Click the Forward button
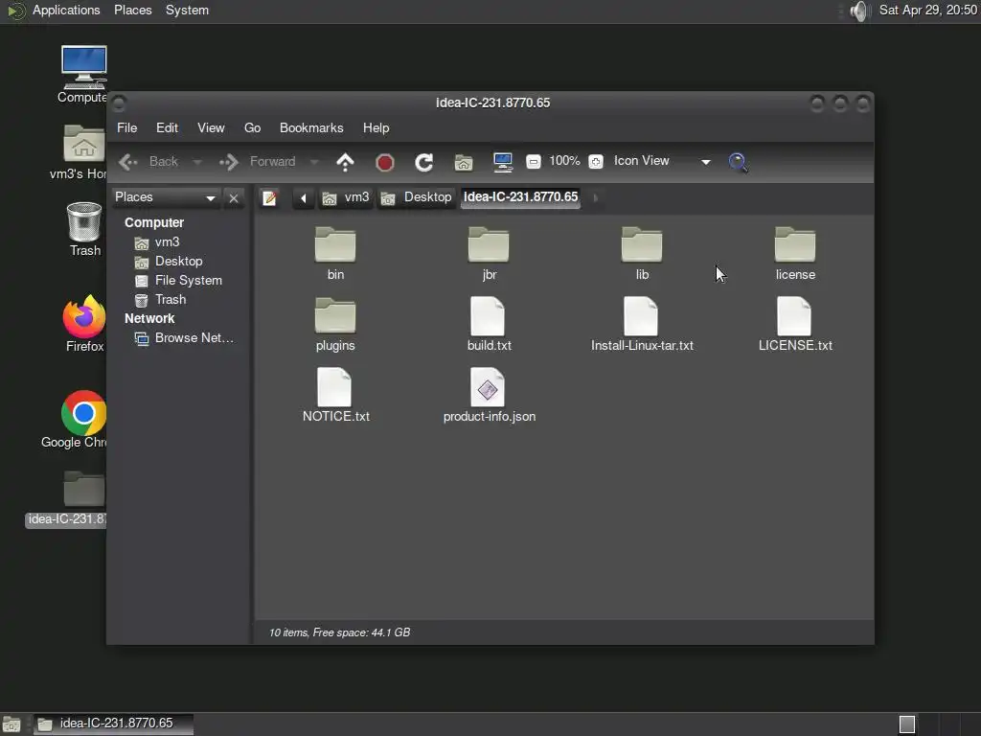This screenshot has height=736, width=981. coord(257,162)
